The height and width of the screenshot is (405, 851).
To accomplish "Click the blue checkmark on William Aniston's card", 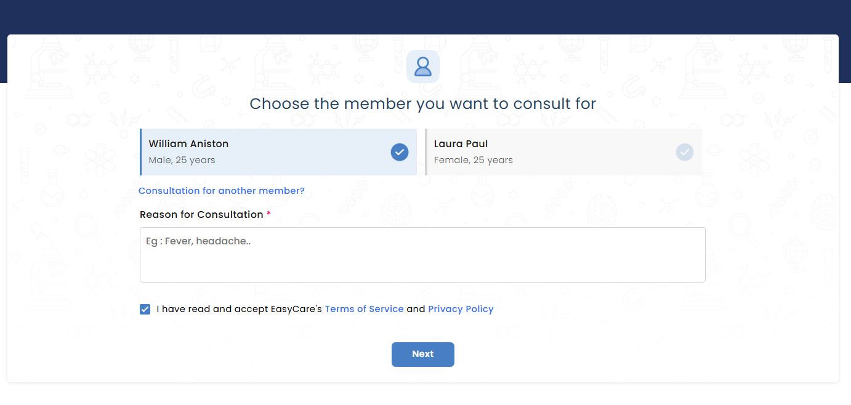I will point(399,152).
